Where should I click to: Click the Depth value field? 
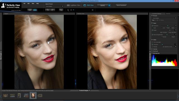tap(175, 30)
